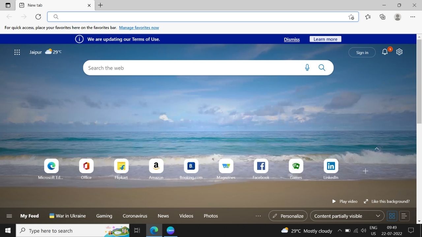Open the app launcher grid icon
This screenshot has width=422, height=237.
pos(17,52)
